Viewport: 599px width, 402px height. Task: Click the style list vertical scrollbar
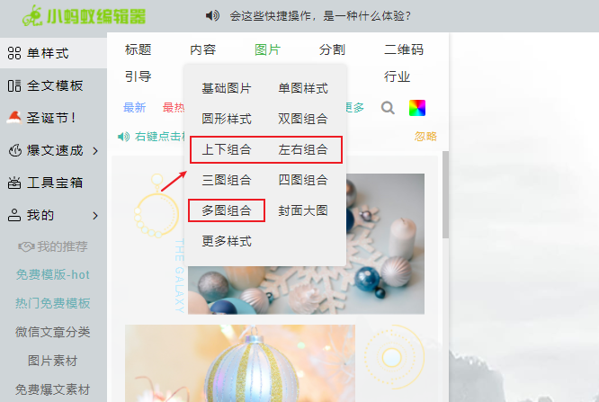click(445, 194)
